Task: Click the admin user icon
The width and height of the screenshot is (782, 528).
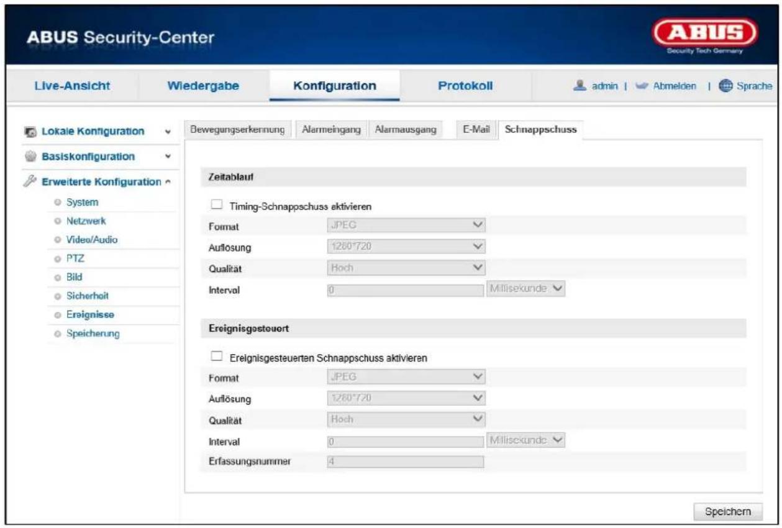Action: click(580, 86)
